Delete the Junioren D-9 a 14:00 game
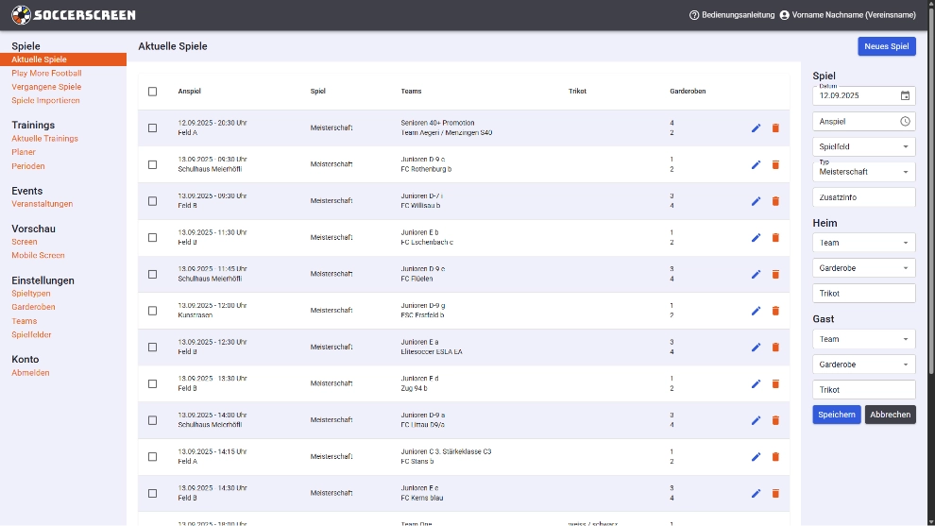The height and width of the screenshot is (526, 935). [775, 420]
